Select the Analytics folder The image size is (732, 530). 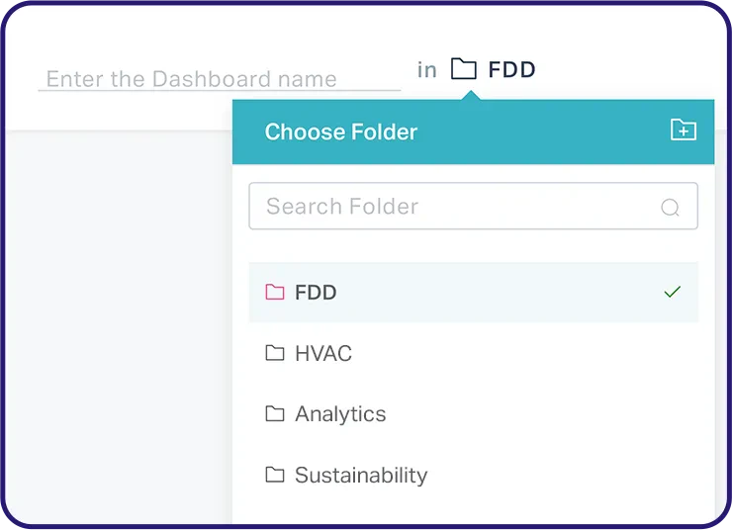click(x=340, y=413)
